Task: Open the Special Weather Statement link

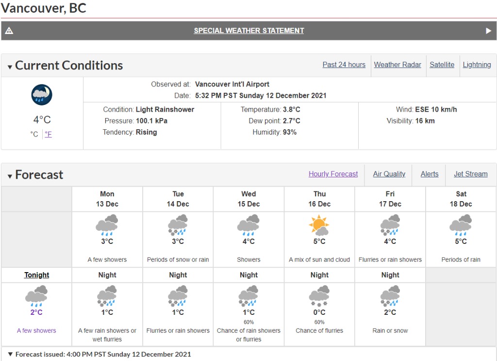Action: click(249, 31)
